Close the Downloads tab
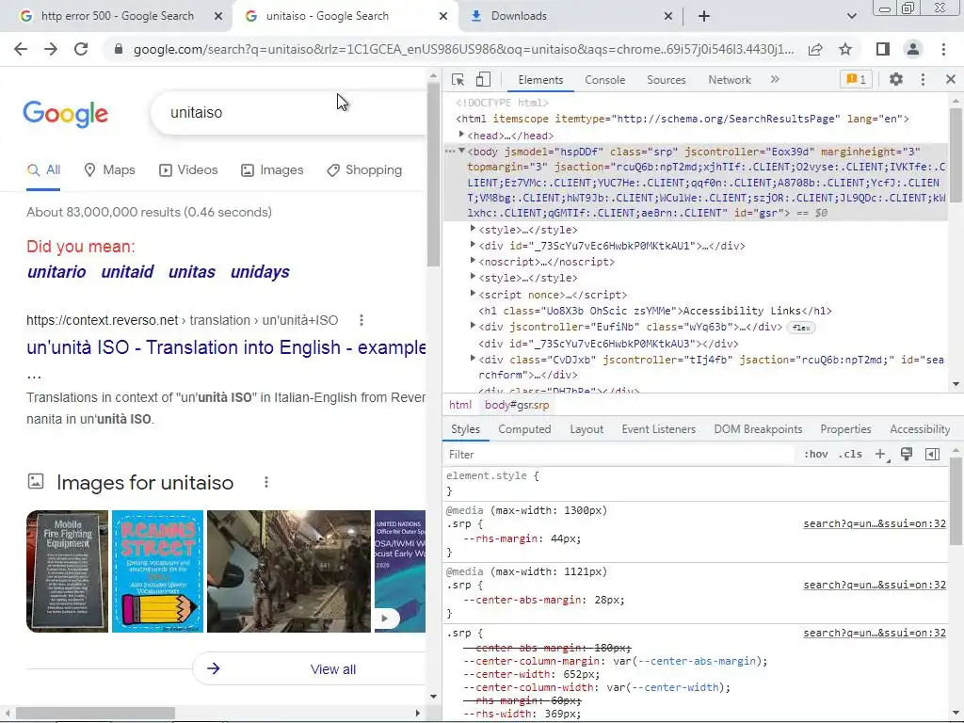964x723 pixels. click(x=668, y=16)
